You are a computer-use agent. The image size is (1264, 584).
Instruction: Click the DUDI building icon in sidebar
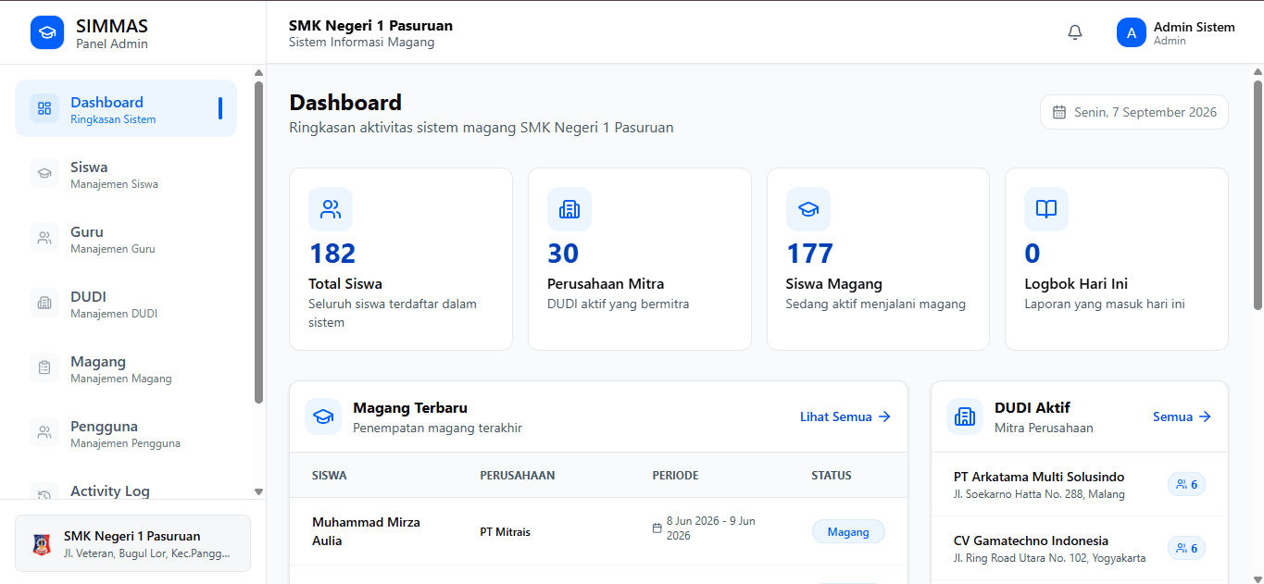click(44, 303)
